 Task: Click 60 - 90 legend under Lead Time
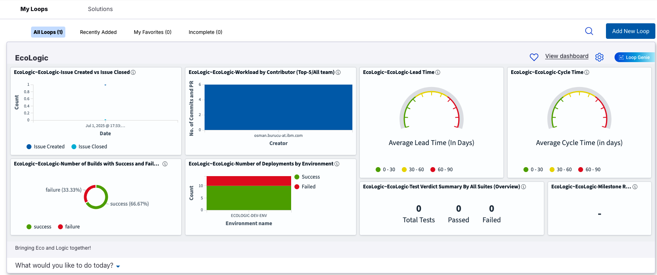(441, 170)
